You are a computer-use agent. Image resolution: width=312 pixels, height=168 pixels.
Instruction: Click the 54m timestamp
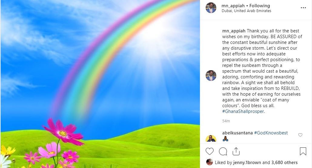coord(226,121)
